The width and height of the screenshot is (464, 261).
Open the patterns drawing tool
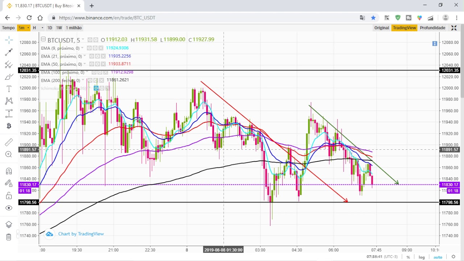click(x=9, y=101)
